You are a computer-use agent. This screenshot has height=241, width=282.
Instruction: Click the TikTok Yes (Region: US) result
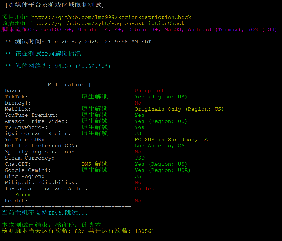click(161, 97)
